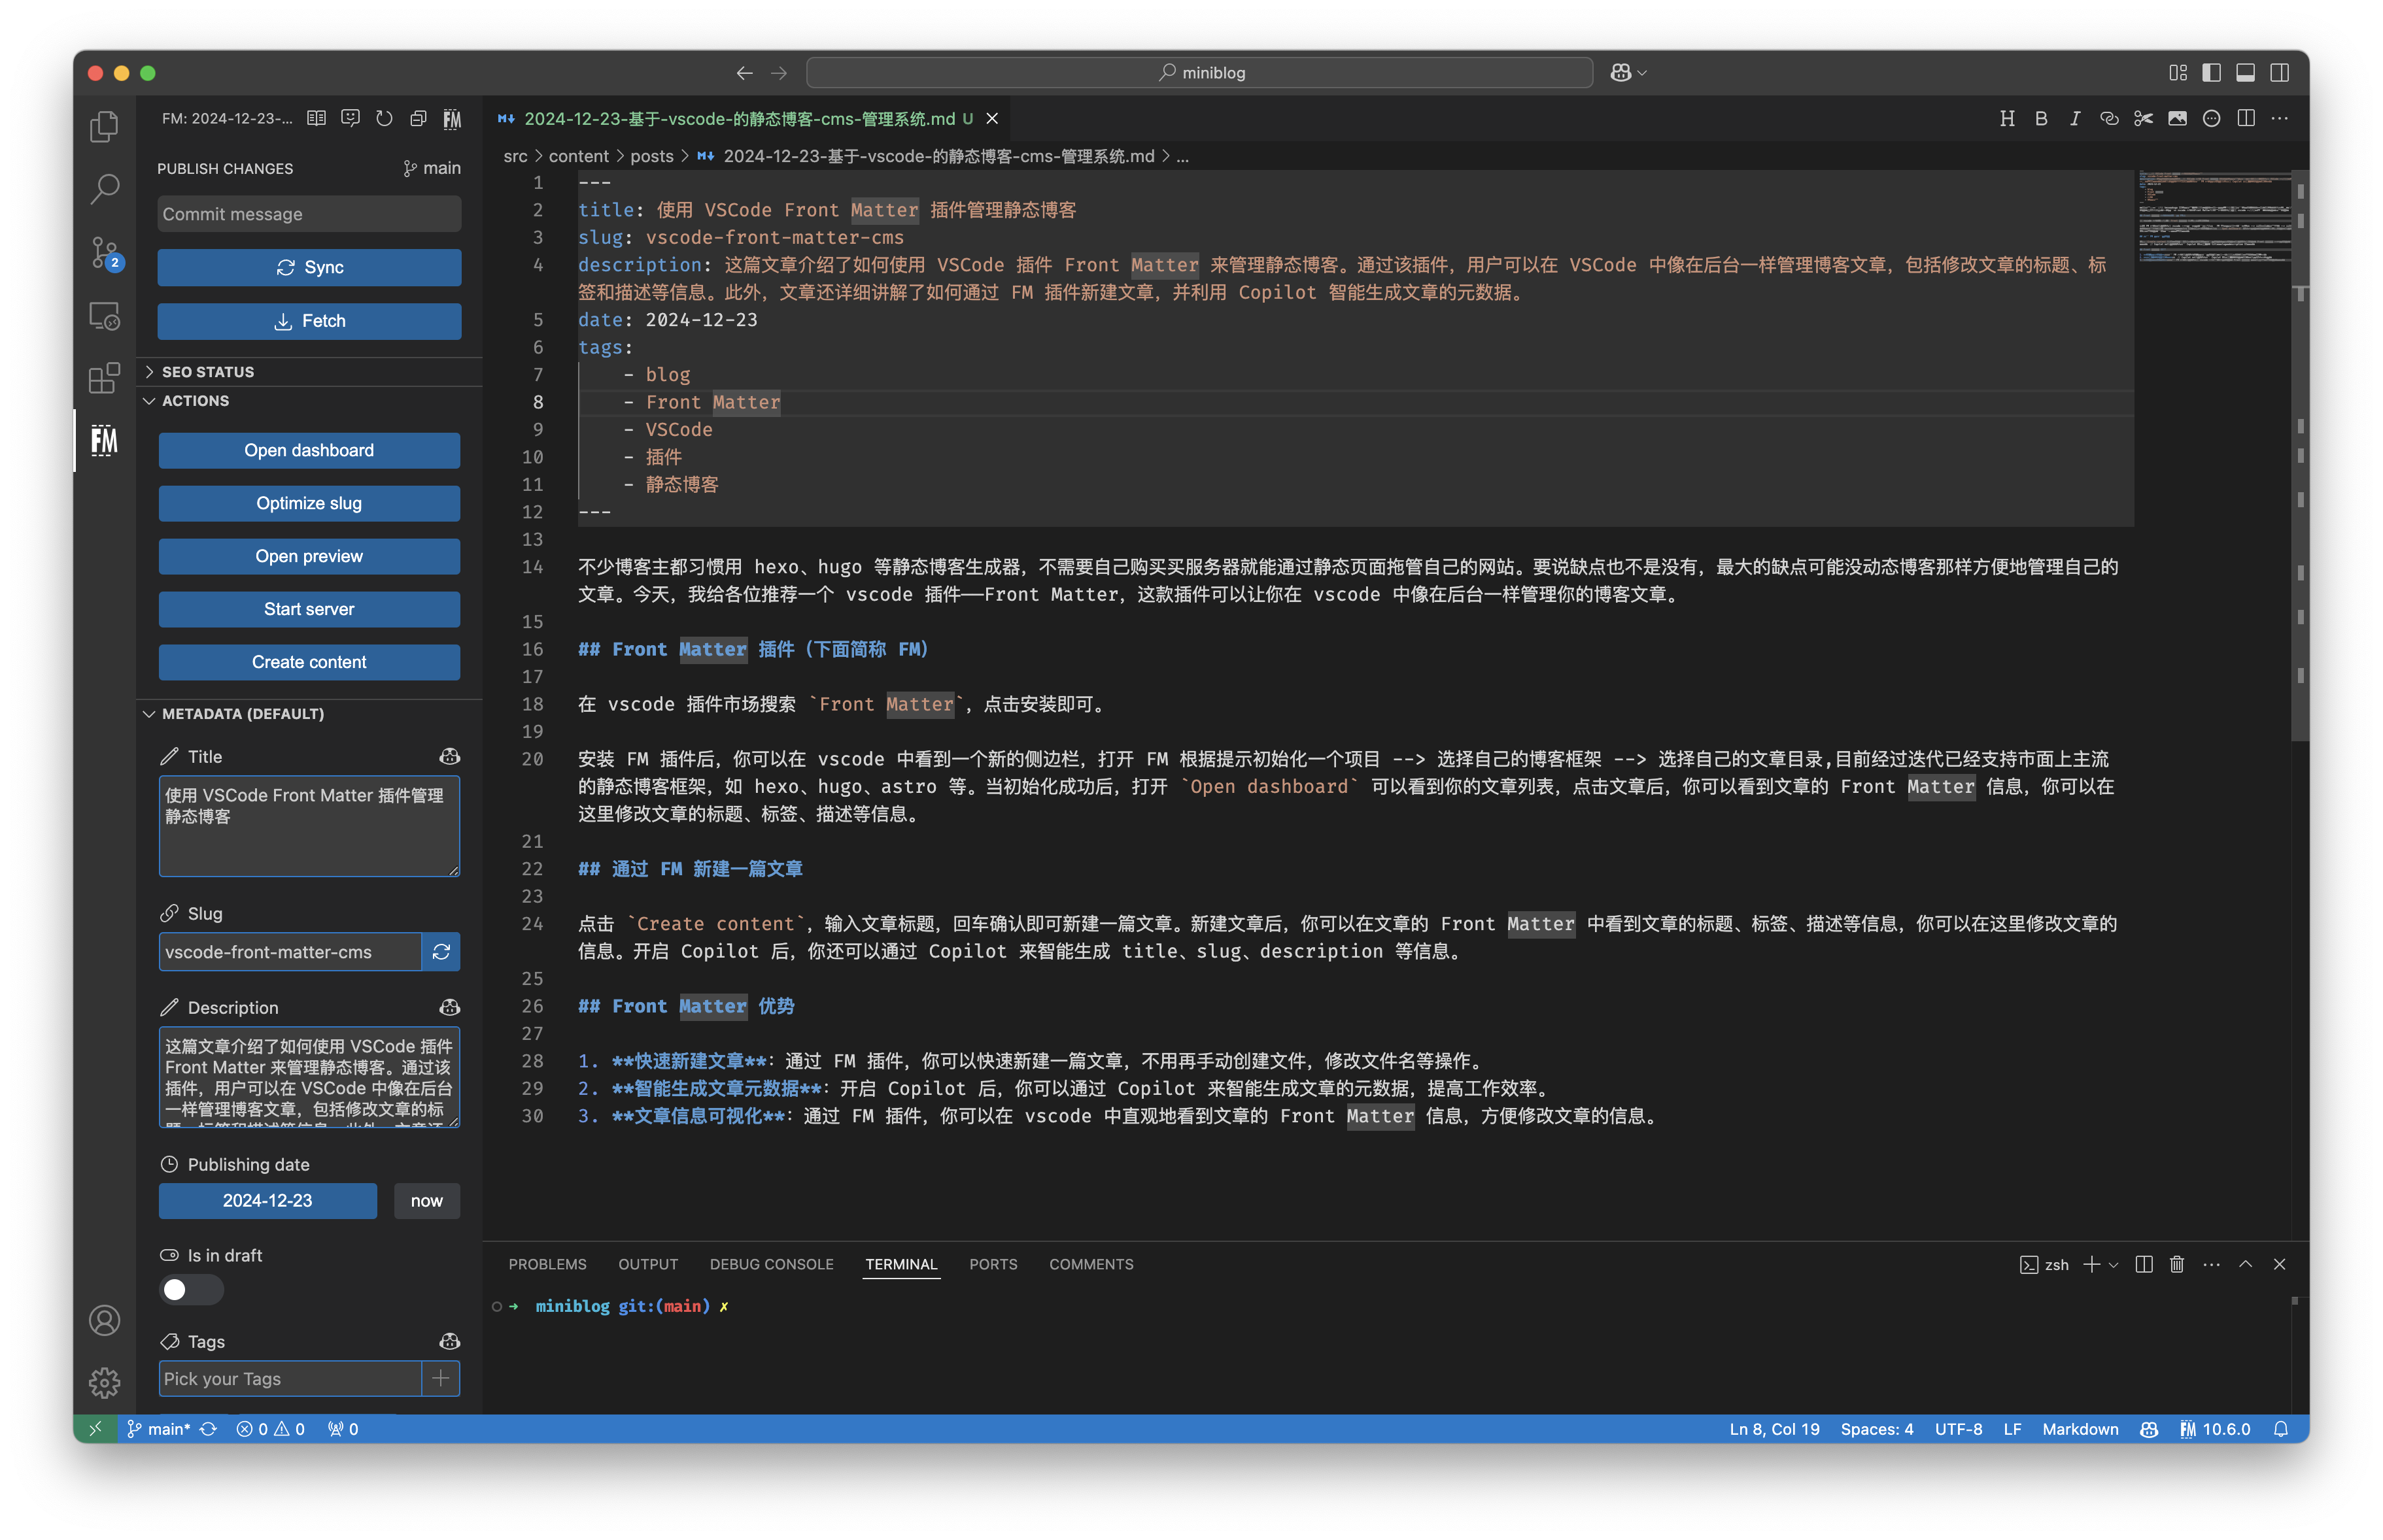Click the collapse-all icon in FM panel header

(x=418, y=119)
